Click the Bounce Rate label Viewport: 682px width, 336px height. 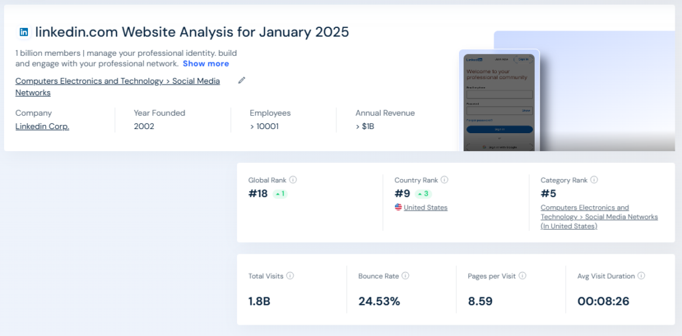point(378,276)
